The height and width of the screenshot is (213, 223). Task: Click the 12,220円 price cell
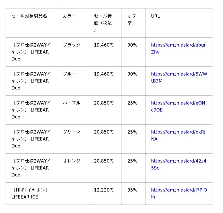pyautogui.click(x=104, y=190)
